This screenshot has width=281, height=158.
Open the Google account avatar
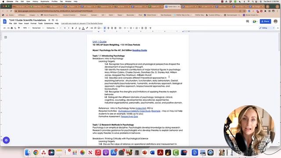276,22
